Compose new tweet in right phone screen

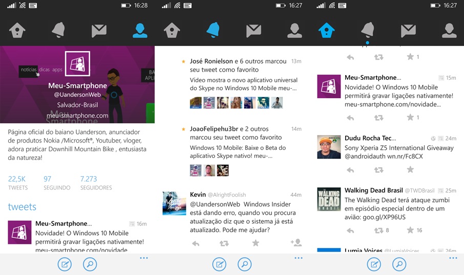point(374,264)
